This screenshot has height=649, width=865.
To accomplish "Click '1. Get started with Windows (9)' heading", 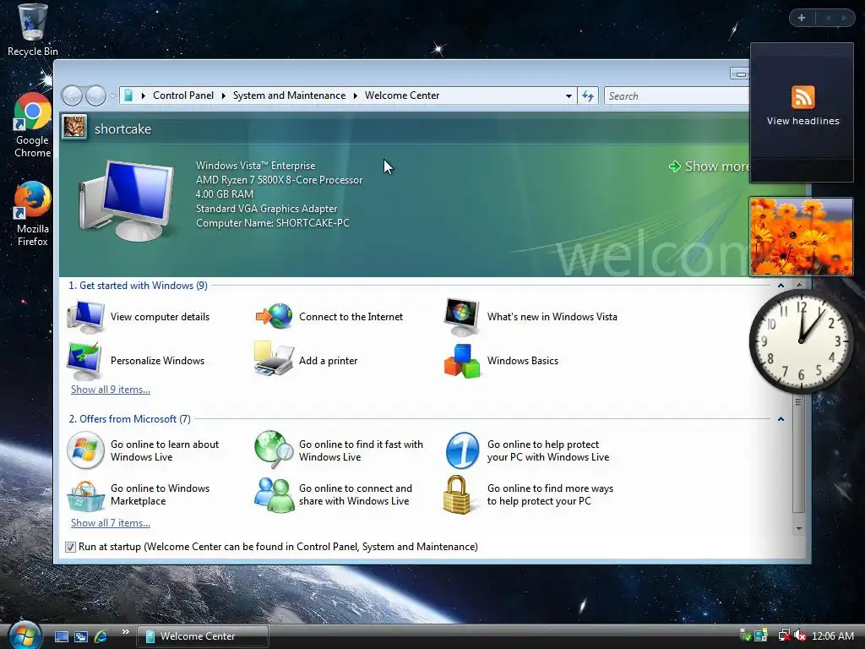I will 138,286.
